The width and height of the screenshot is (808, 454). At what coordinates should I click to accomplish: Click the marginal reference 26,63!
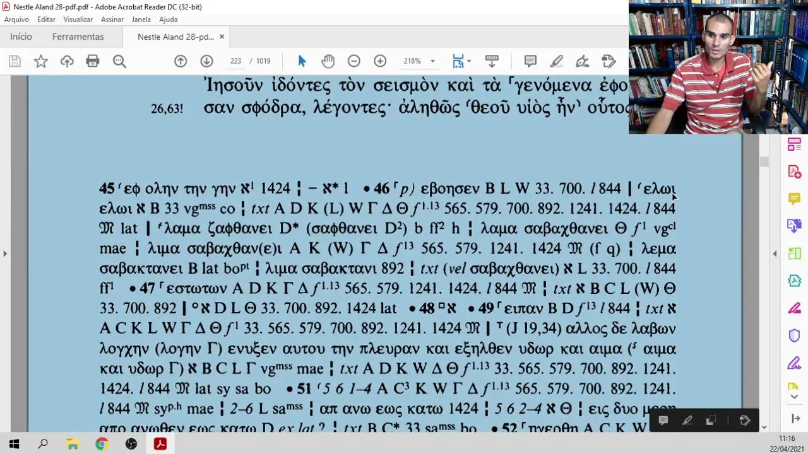[x=167, y=108]
